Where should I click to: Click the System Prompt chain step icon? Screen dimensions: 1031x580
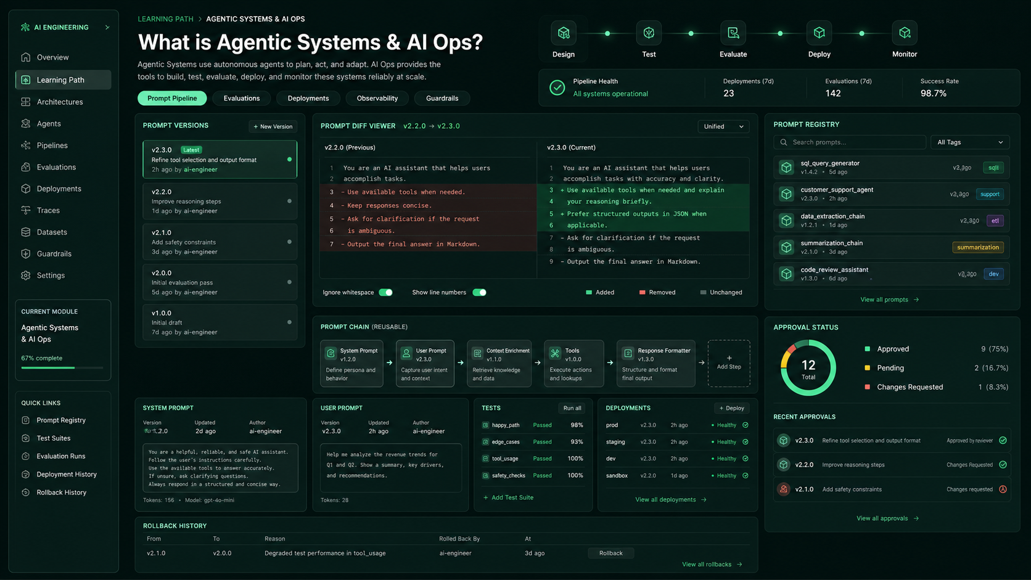point(331,353)
